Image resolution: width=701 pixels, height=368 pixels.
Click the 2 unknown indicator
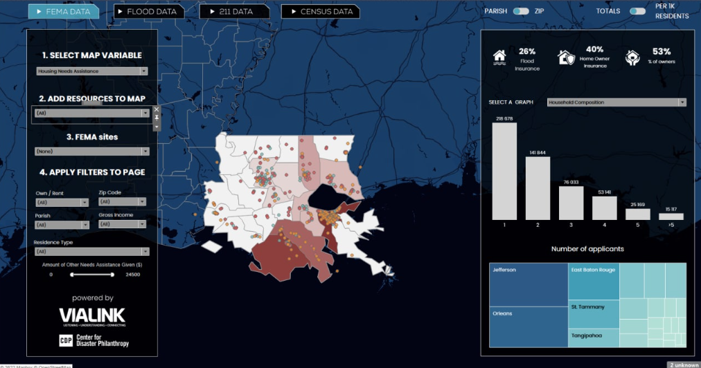click(x=682, y=364)
